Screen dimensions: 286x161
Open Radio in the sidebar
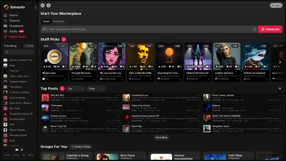pyautogui.click(x=13, y=31)
